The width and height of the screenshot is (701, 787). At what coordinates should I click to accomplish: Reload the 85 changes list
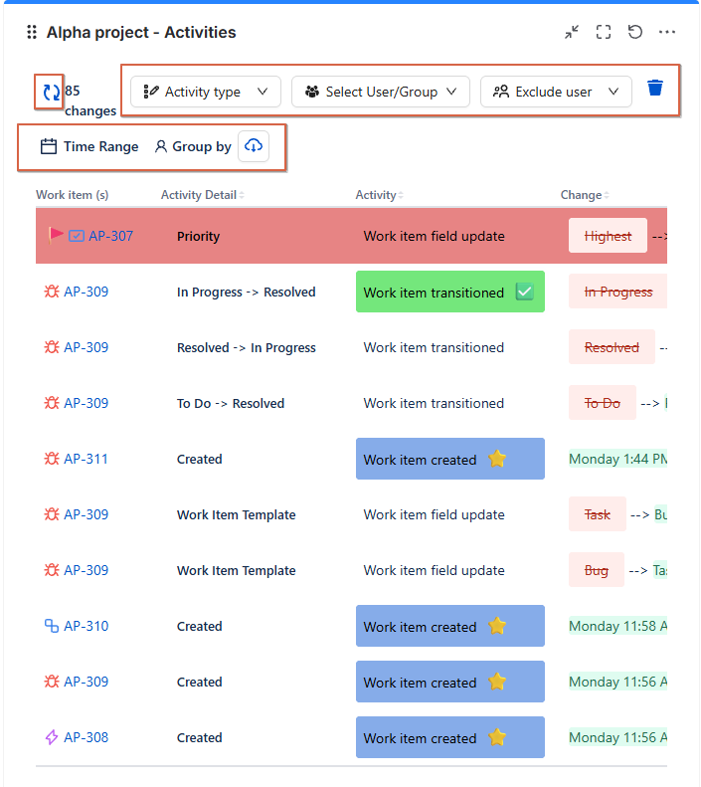tap(51, 92)
